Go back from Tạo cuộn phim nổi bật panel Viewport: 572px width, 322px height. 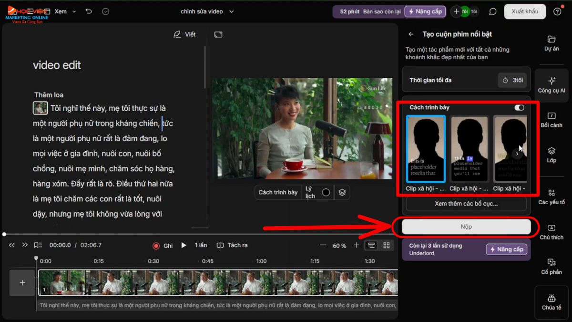point(411,34)
